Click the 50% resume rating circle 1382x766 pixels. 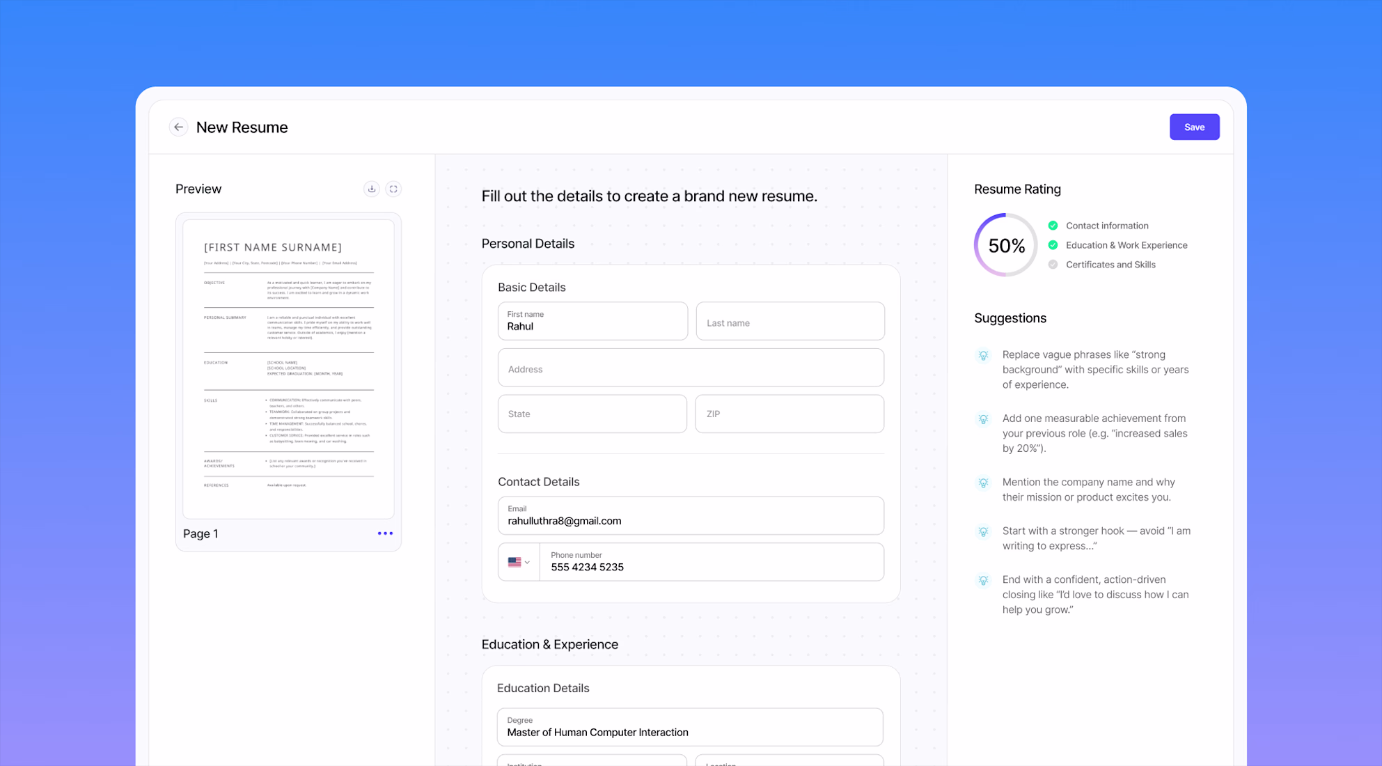click(x=1005, y=245)
